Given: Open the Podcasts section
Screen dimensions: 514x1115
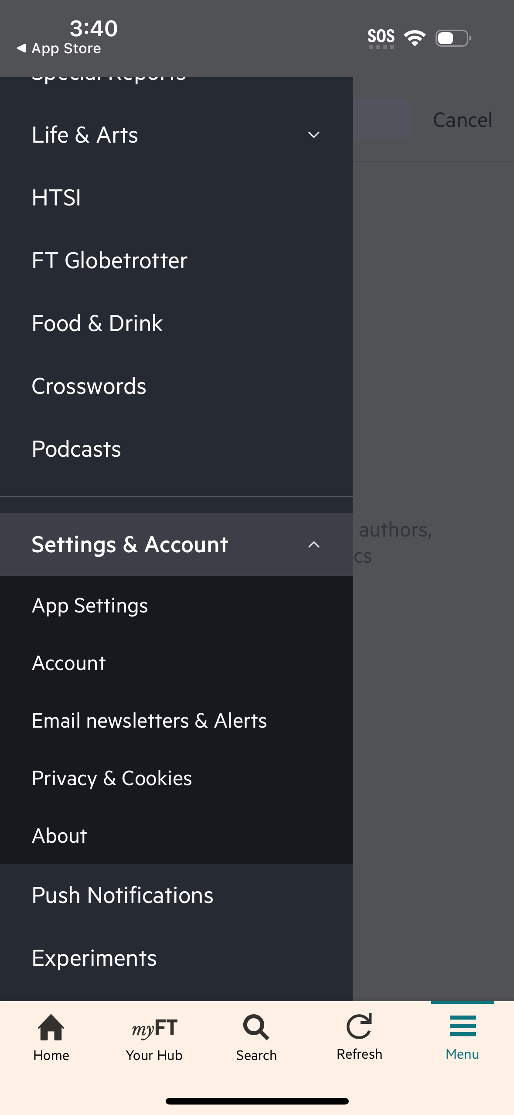Looking at the screenshot, I should point(76,449).
